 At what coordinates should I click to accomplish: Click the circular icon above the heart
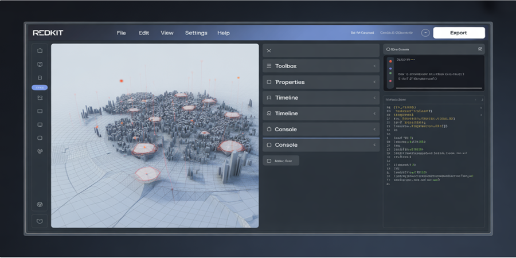[40, 204]
